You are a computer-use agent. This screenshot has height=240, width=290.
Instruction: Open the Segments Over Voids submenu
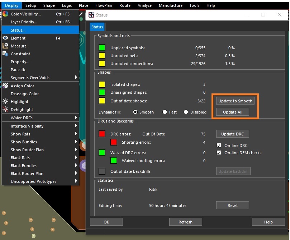[x=40, y=78]
